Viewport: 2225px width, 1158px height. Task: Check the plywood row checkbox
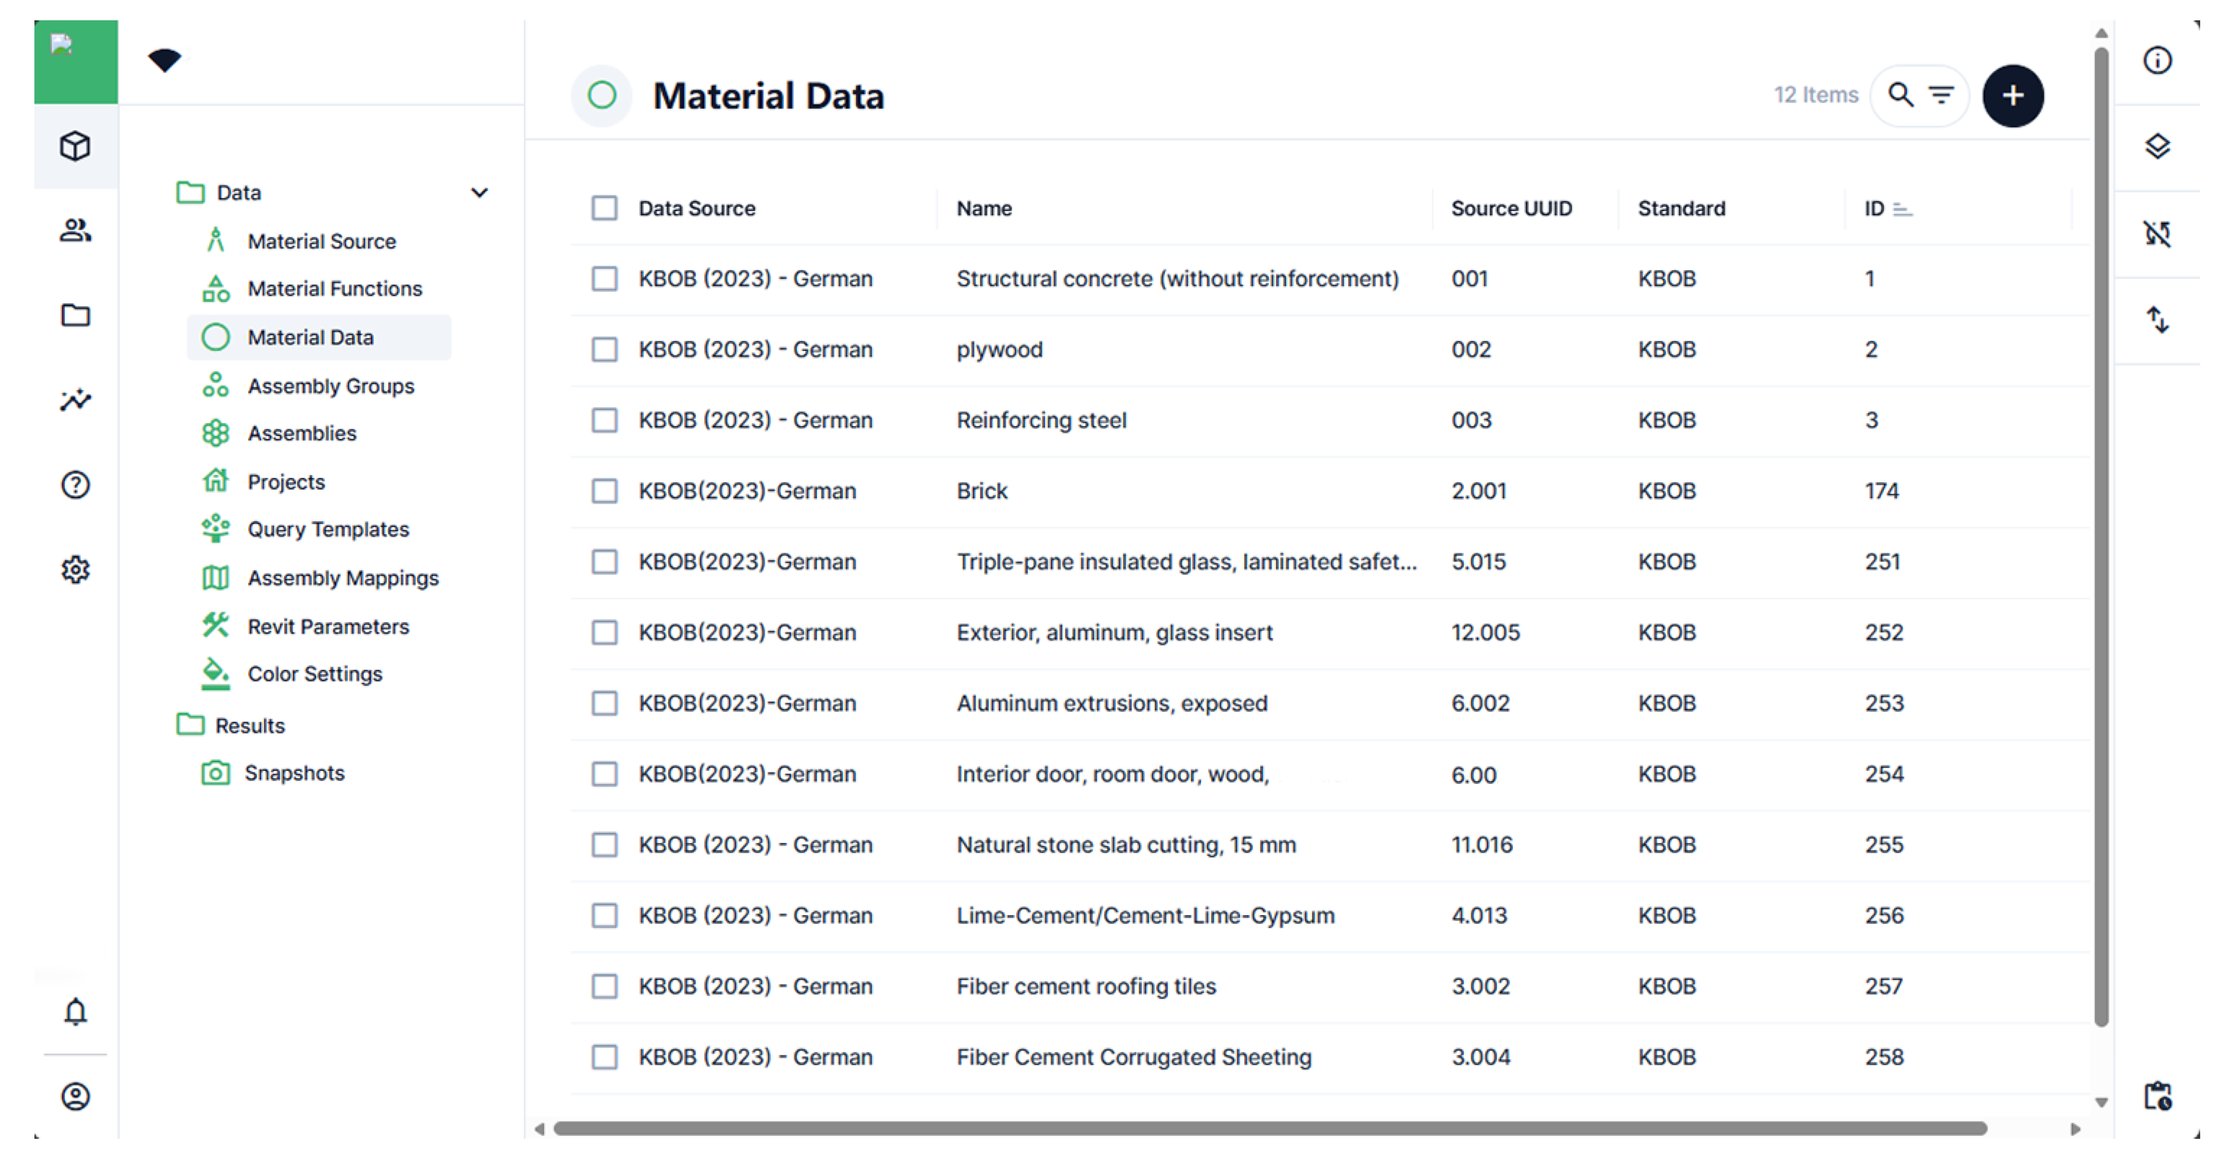604,349
